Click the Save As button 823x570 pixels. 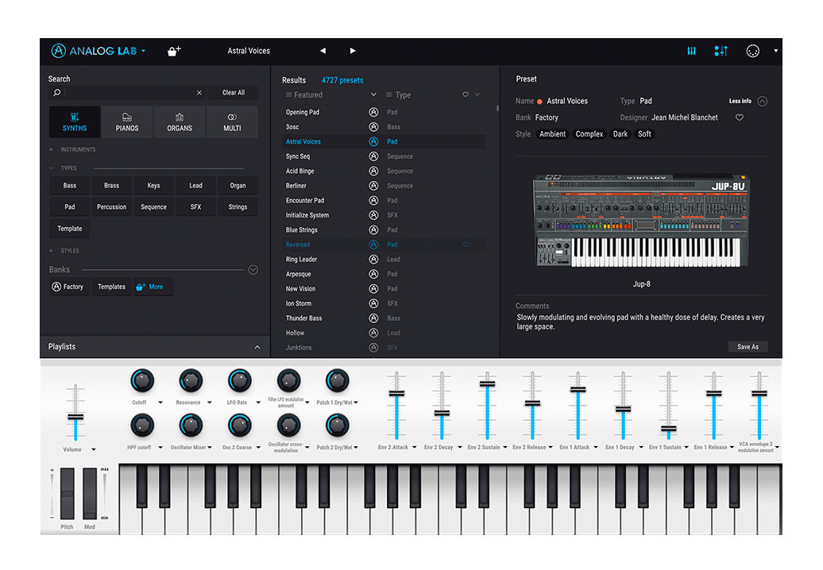(x=748, y=347)
